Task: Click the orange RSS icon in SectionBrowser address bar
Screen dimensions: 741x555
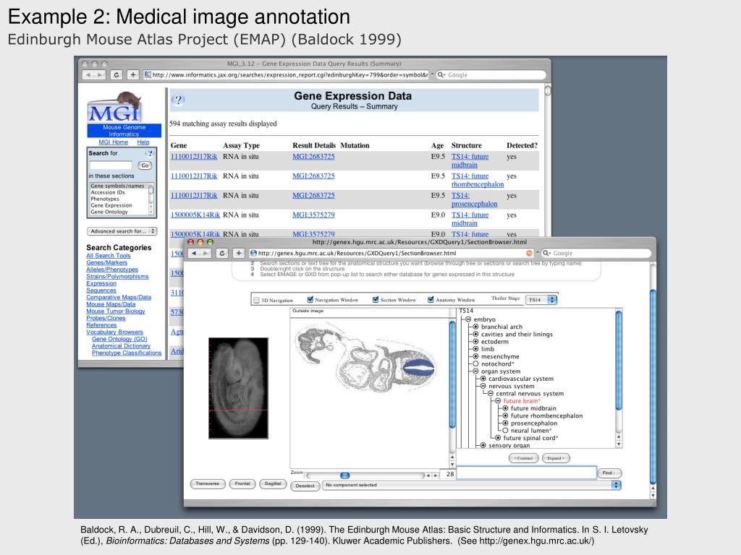Action: (529, 254)
